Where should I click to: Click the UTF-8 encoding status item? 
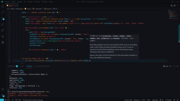[143, 100]
